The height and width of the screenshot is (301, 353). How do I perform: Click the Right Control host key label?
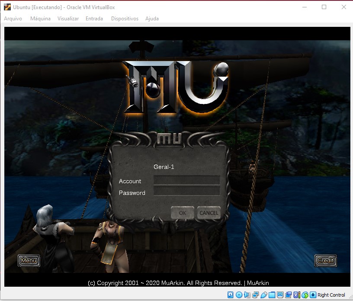331,295
